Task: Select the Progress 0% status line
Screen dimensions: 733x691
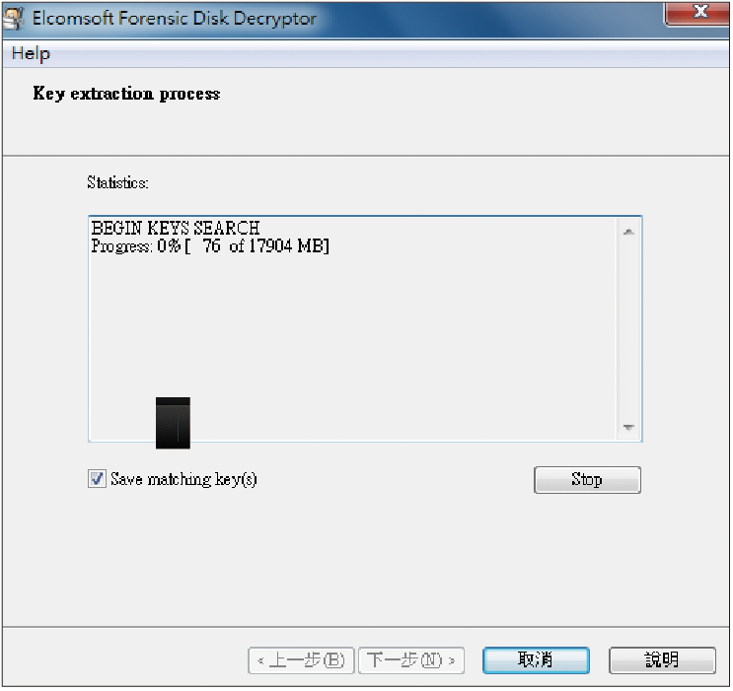Action: 210,245
